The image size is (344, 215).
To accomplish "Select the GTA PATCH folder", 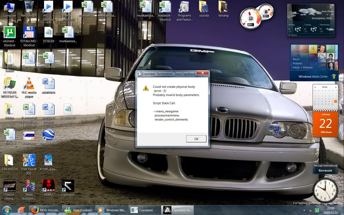I will click(x=9, y=163).
